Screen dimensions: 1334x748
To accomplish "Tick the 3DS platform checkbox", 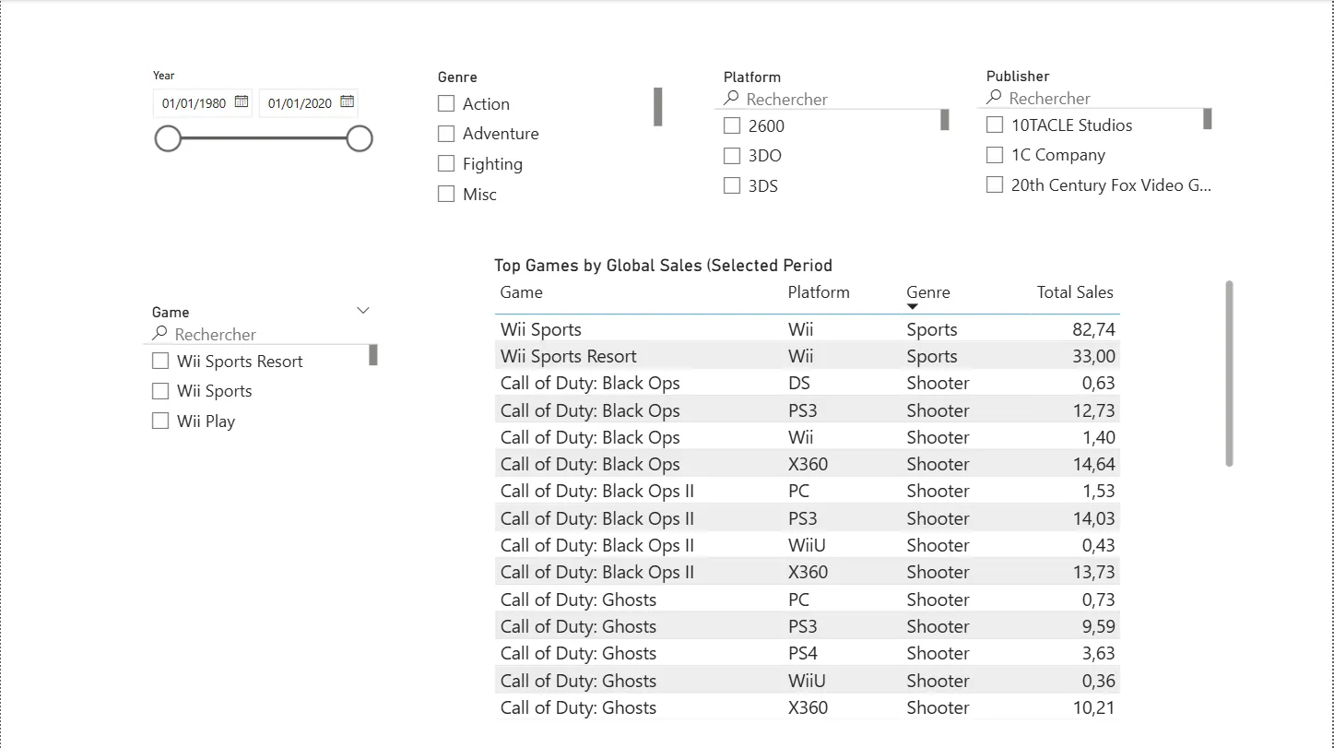I will point(732,185).
